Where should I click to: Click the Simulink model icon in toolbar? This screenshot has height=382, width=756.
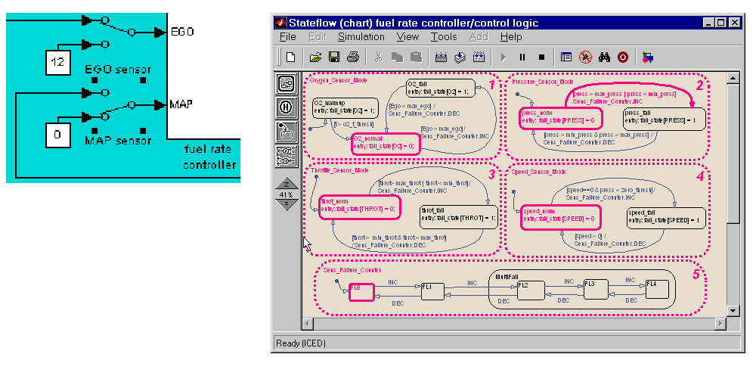pos(648,57)
